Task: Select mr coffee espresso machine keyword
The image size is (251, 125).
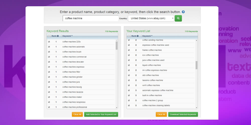Action: click(155, 70)
